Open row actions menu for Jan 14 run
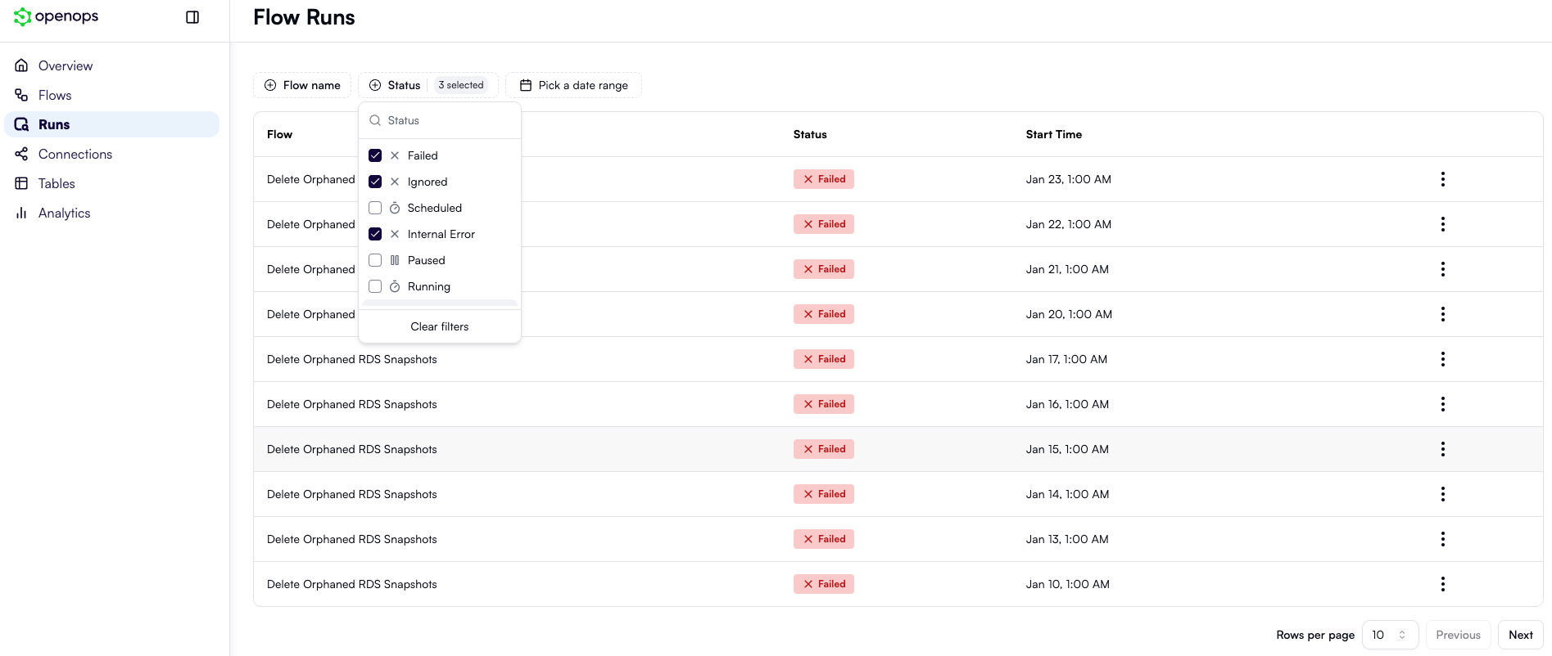 [x=1442, y=494]
